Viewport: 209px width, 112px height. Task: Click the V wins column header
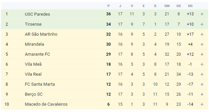coord(132,6)
